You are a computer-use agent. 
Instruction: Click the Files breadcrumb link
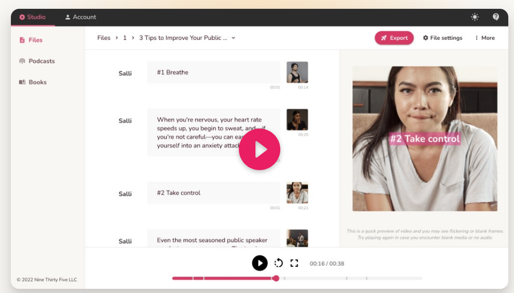point(104,38)
